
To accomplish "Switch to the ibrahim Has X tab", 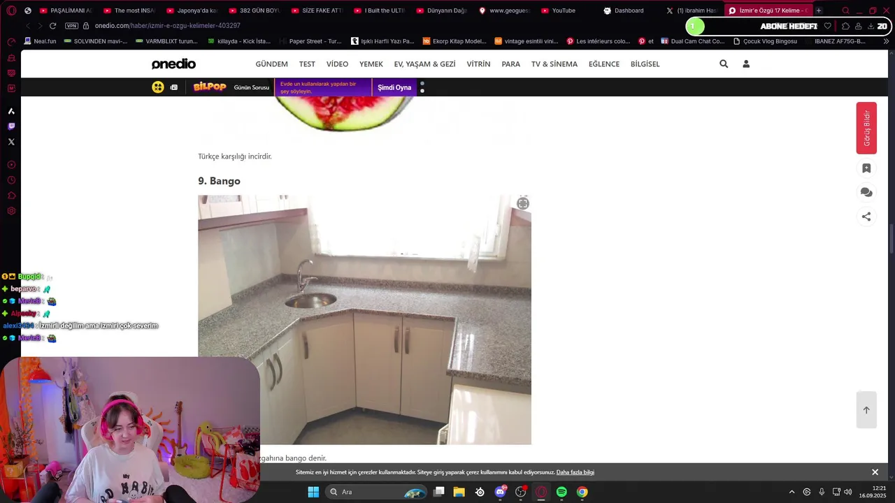I will [692, 10].
